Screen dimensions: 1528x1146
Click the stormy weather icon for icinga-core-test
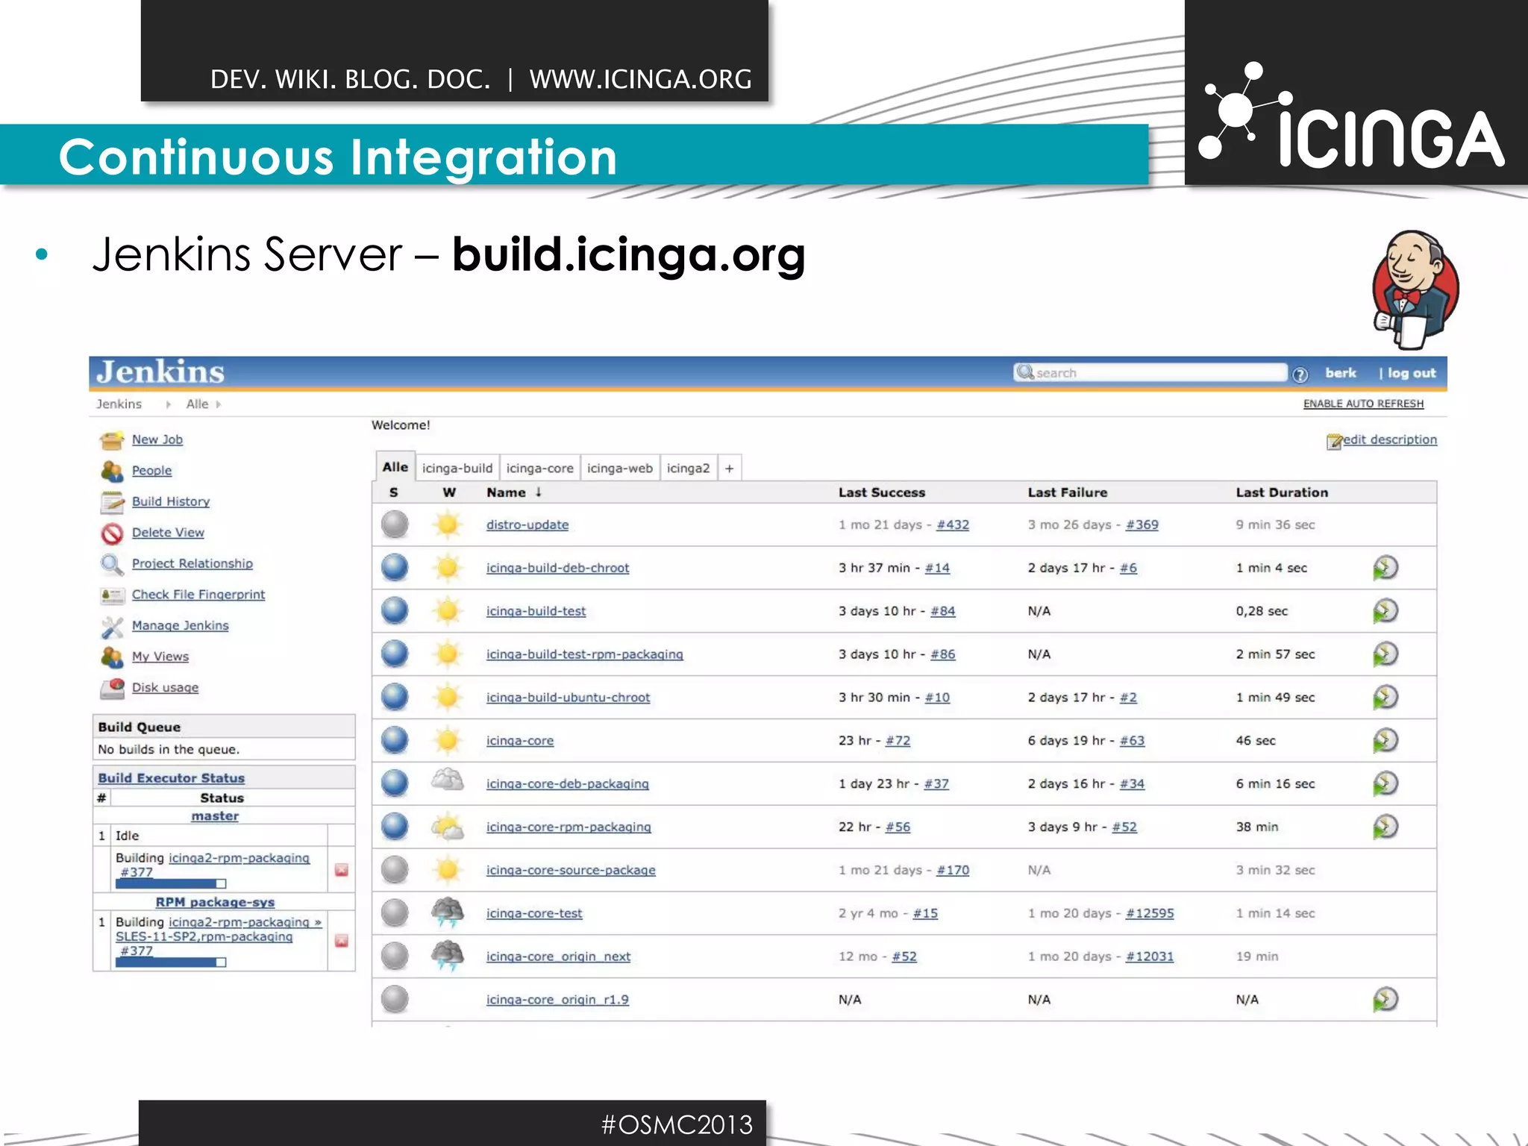(448, 912)
